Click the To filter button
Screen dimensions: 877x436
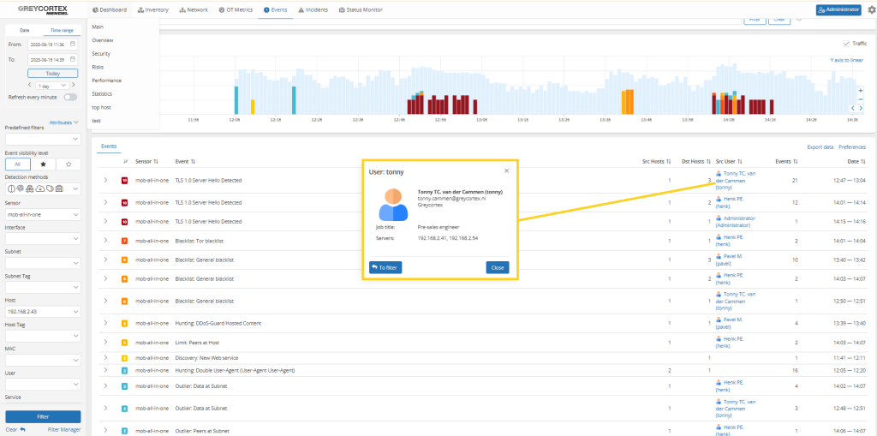(385, 267)
